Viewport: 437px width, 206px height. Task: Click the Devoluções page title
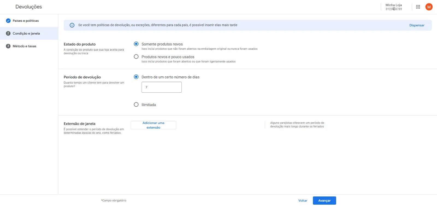(29, 7)
